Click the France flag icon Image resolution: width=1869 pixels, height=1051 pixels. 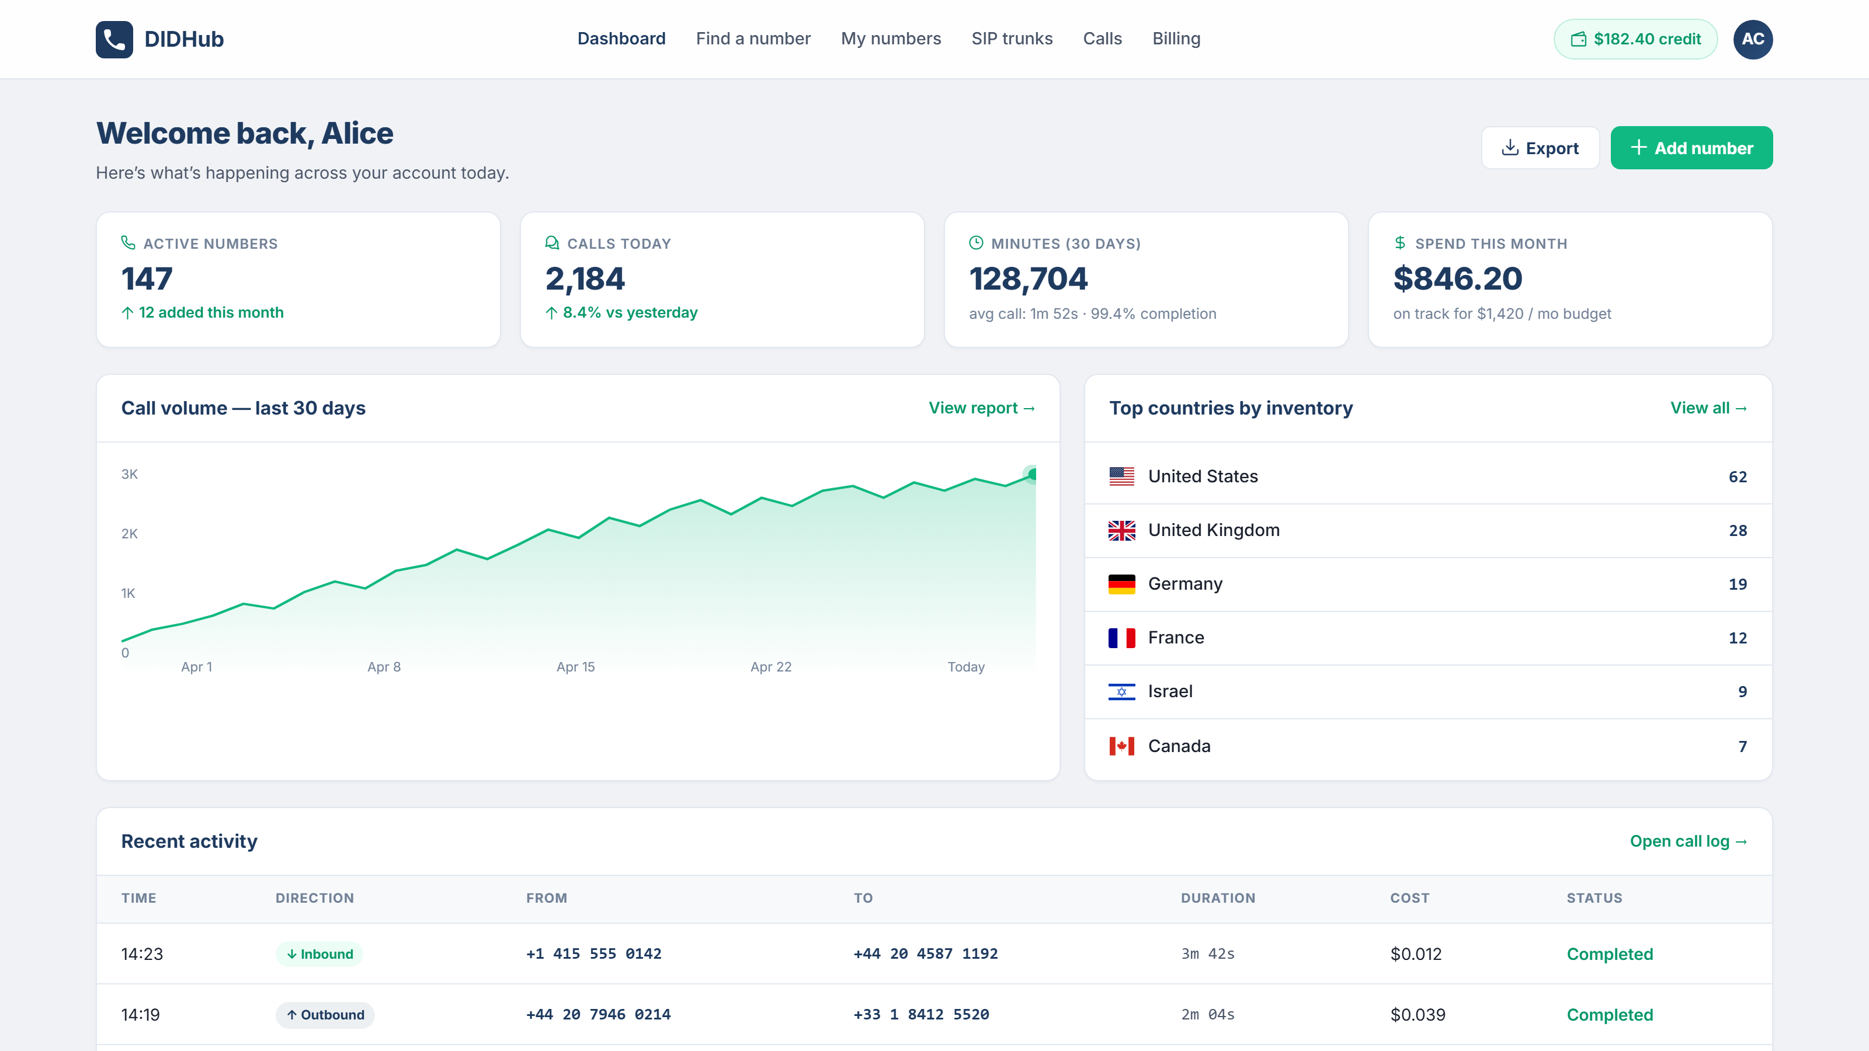[1121, 638]
